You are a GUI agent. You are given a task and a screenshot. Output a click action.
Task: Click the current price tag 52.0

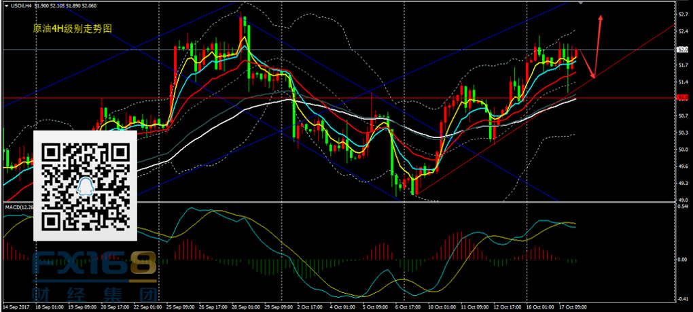pos(683,50)
